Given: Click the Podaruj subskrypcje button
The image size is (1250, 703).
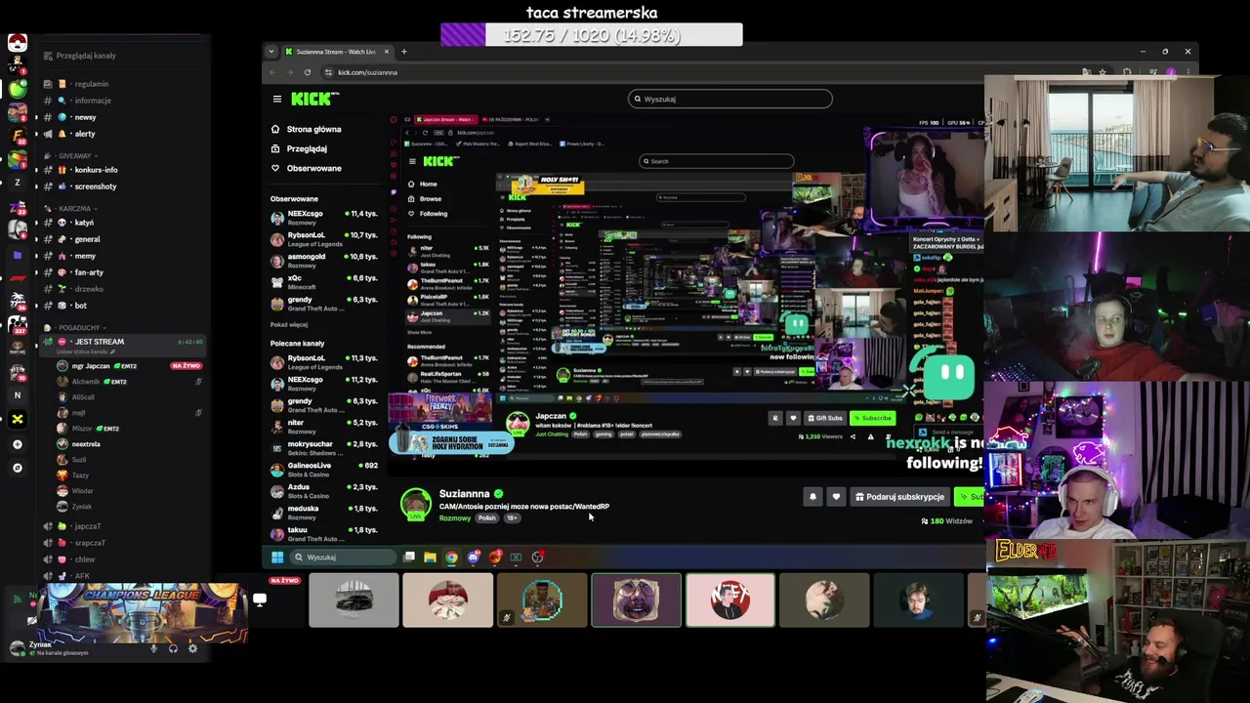Looking at the screenshot, I should (899, 497).
